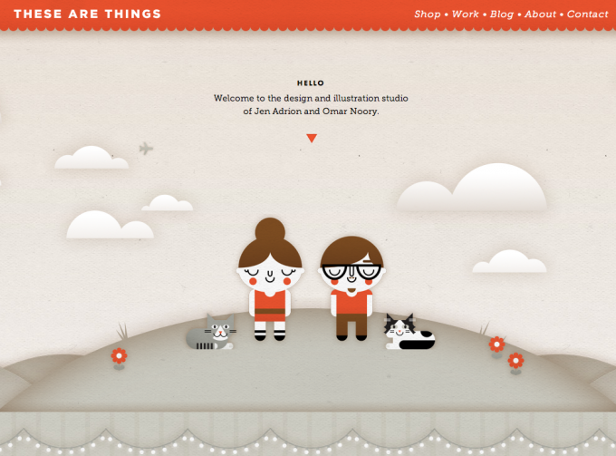This screenshot has width=616, height=456.
Task: Click the small airplane in the sky
Action: click(x=146, y=148)
